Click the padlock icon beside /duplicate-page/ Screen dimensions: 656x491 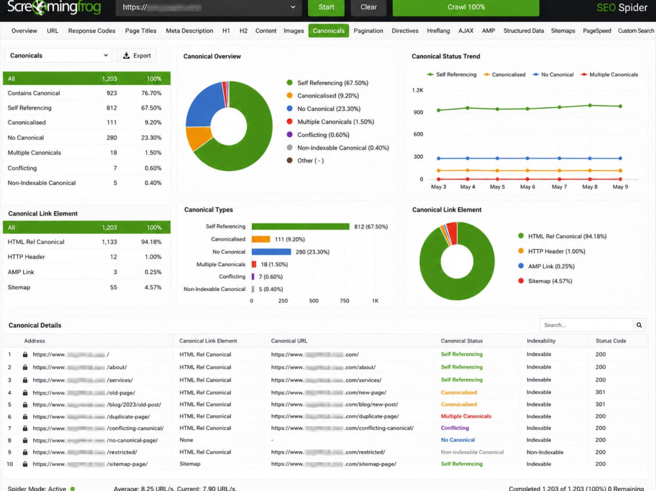[25, 416]
